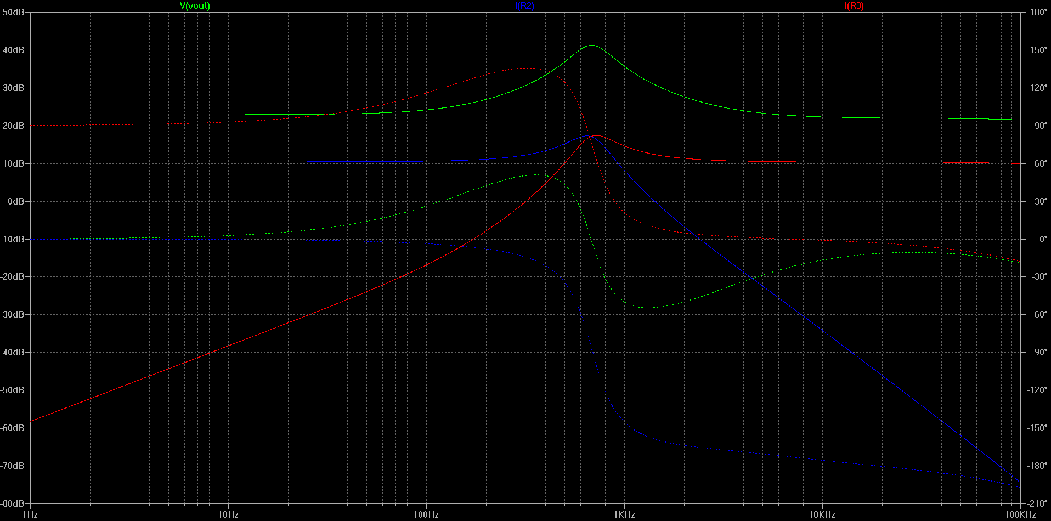Click the -180° phase axis label

[1037, 466]
